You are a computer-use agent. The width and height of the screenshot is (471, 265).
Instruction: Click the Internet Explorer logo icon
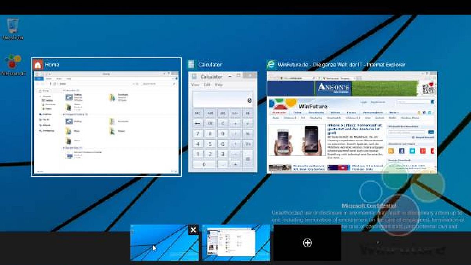click(x=271, y=64)
